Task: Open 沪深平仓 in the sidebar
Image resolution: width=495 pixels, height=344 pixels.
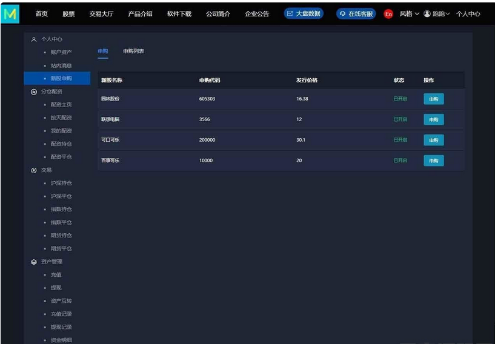Action: coord(61,196)
